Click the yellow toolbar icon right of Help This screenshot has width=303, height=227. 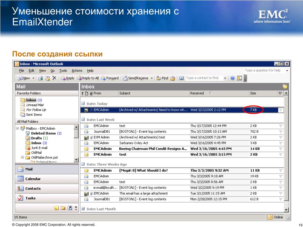(x=239, y=78)
